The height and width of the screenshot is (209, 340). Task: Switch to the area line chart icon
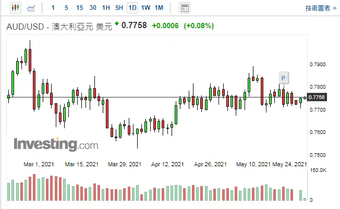[31, 8]
